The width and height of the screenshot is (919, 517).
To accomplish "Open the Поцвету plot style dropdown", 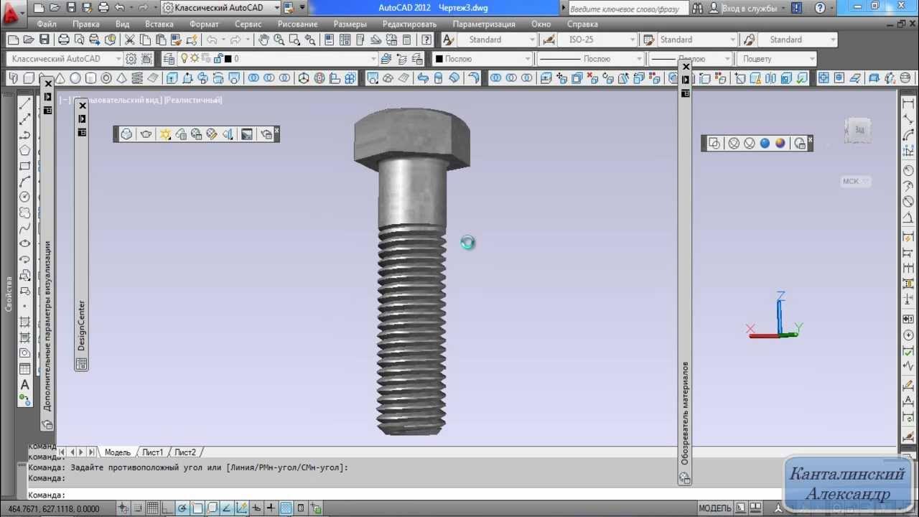I will 778,59.
